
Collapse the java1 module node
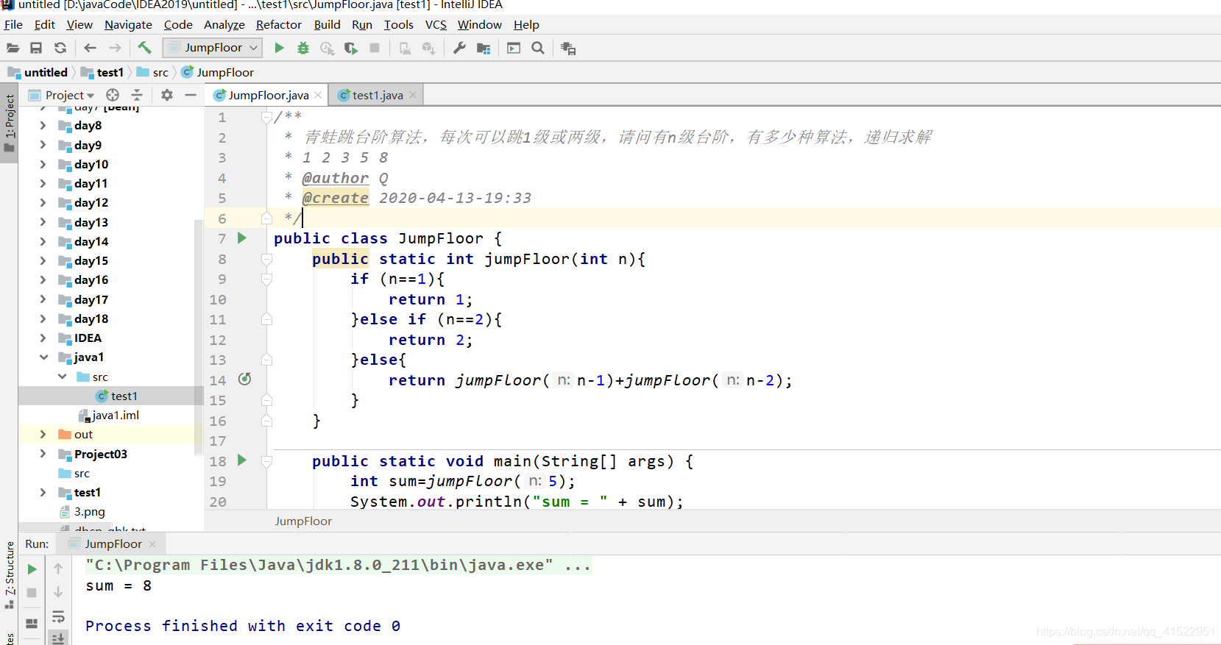[x=43, y=357]
